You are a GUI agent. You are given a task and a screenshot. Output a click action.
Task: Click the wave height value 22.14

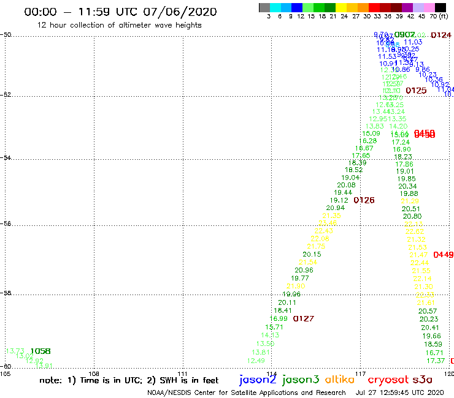tap(422, 279)
